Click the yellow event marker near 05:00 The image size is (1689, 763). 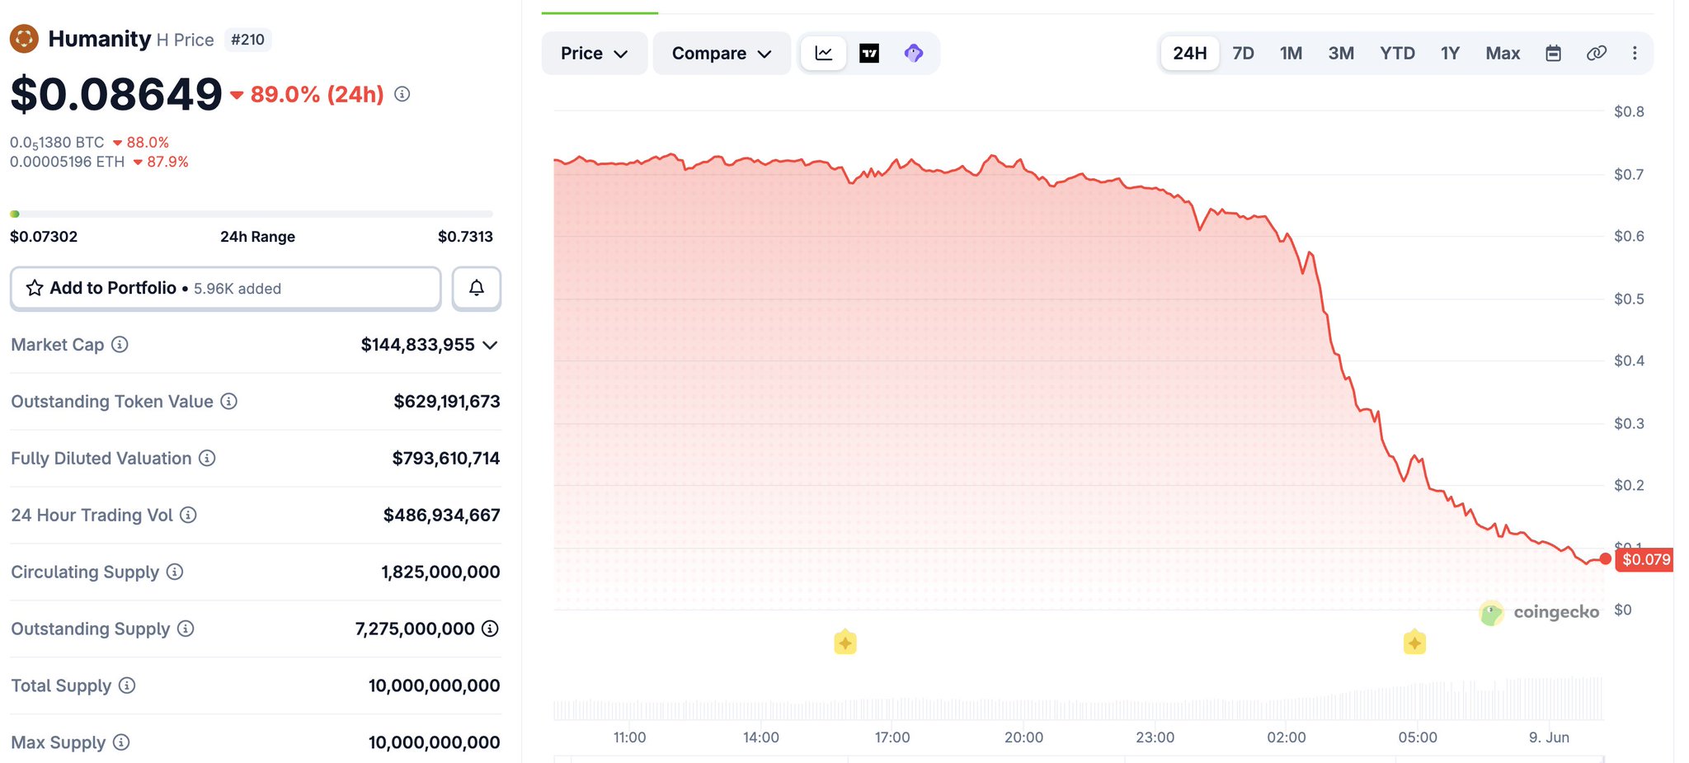[x=1414, y=642]
